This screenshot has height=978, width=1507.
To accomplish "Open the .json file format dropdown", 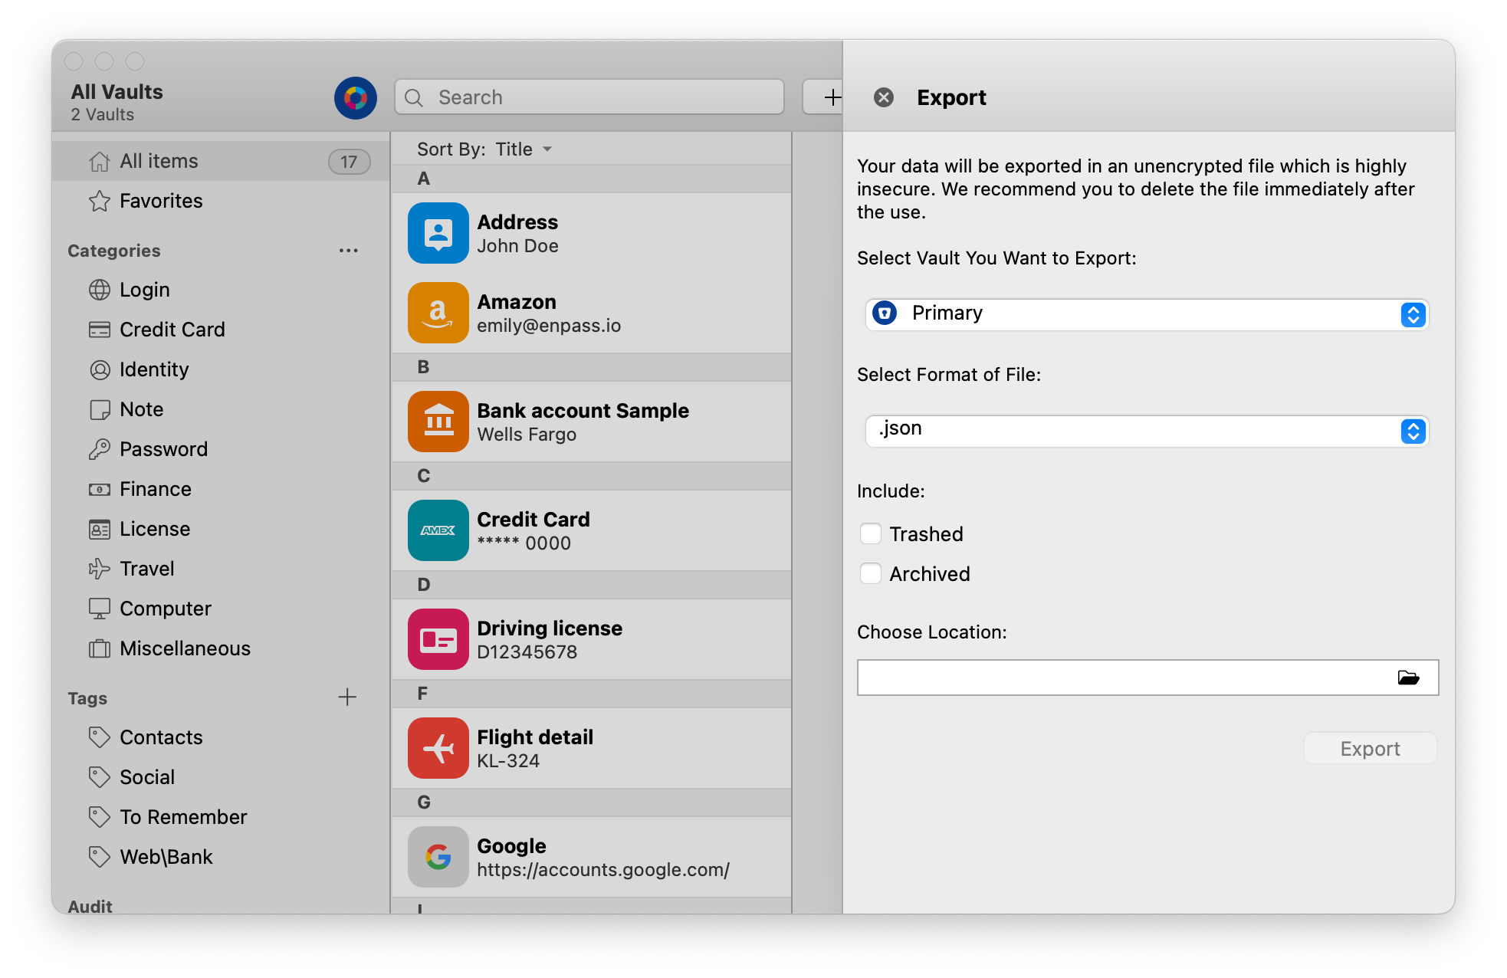I will (1147, 431).
